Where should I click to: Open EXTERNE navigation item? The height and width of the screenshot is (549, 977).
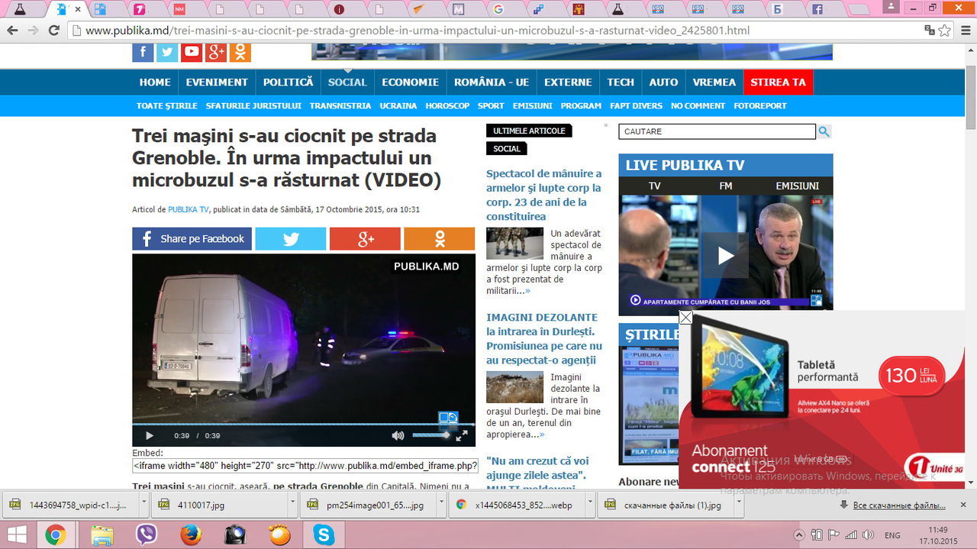[568, 82]
